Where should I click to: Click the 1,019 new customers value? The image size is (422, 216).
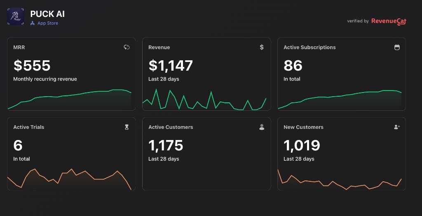(302, 146)
